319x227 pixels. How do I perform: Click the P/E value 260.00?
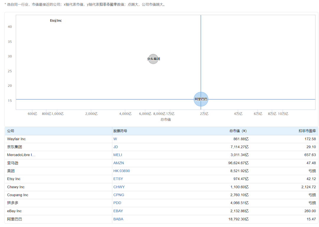pos(310,211)
